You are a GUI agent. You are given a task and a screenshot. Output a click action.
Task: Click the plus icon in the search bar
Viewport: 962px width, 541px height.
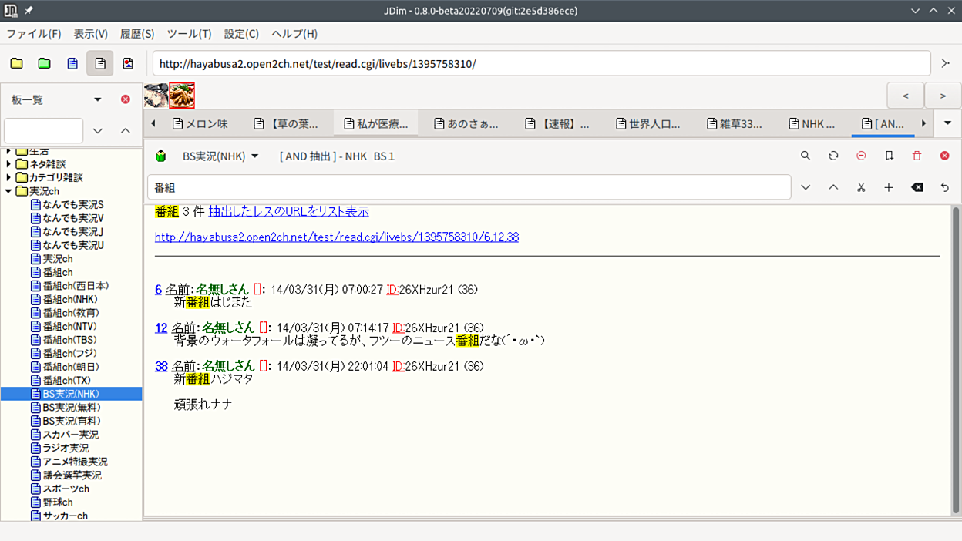889,187
